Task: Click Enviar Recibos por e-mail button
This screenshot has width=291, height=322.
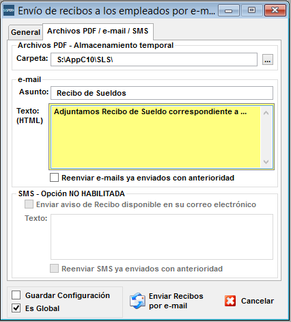Action: (x=167, y=301)
